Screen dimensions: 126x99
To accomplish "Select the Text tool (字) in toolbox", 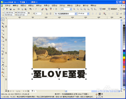I will pos(3,54).
